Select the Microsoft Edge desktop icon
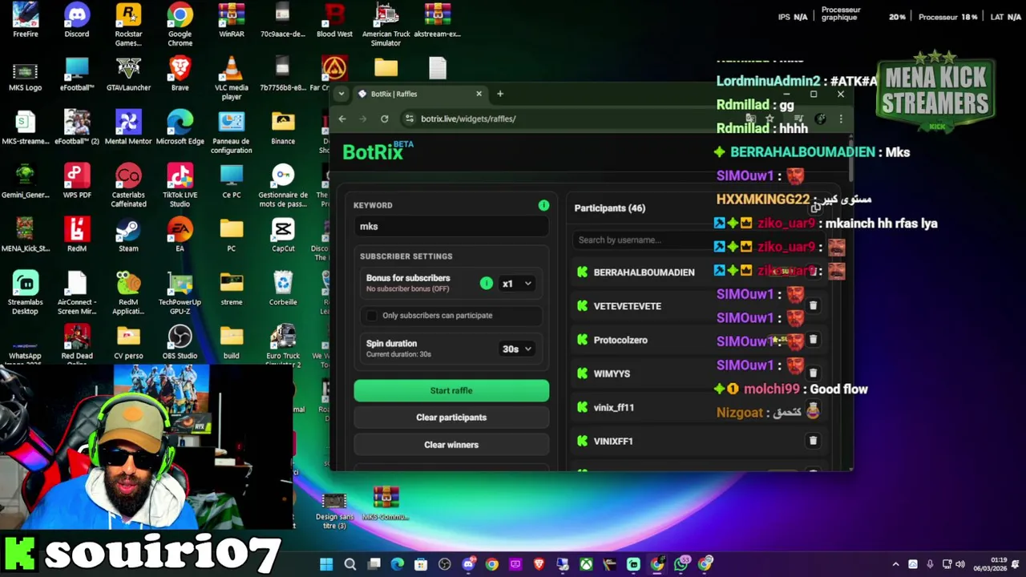 pyautogui.click(x=180, y=128)
